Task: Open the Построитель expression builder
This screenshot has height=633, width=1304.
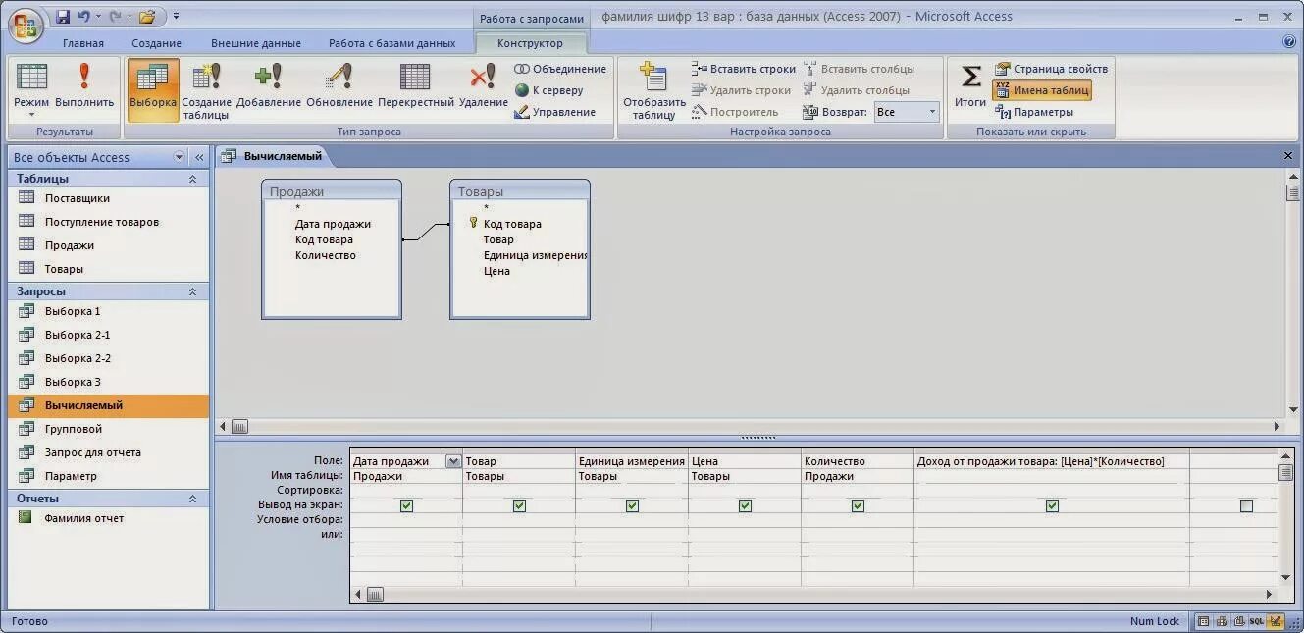Action: 735,112
